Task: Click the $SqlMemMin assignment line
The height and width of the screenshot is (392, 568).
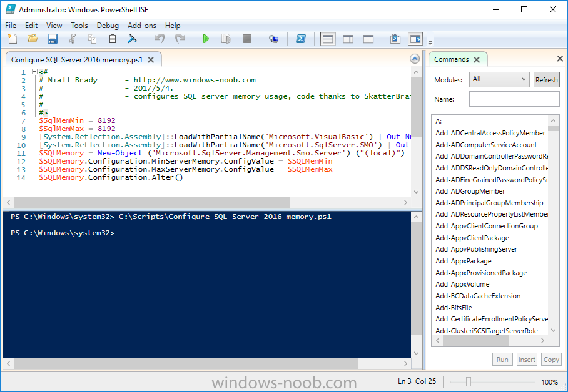Action: click(x=77, y=120)
